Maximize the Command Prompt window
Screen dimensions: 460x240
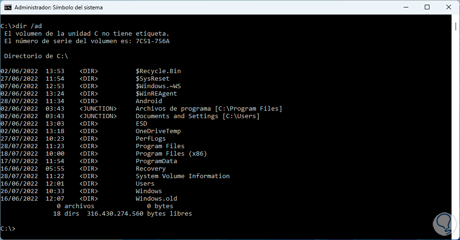coord(427,7)
